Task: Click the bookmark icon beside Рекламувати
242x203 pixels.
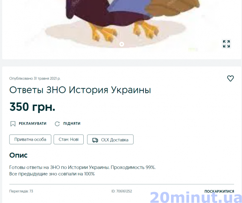Action: tap(13, 124)
